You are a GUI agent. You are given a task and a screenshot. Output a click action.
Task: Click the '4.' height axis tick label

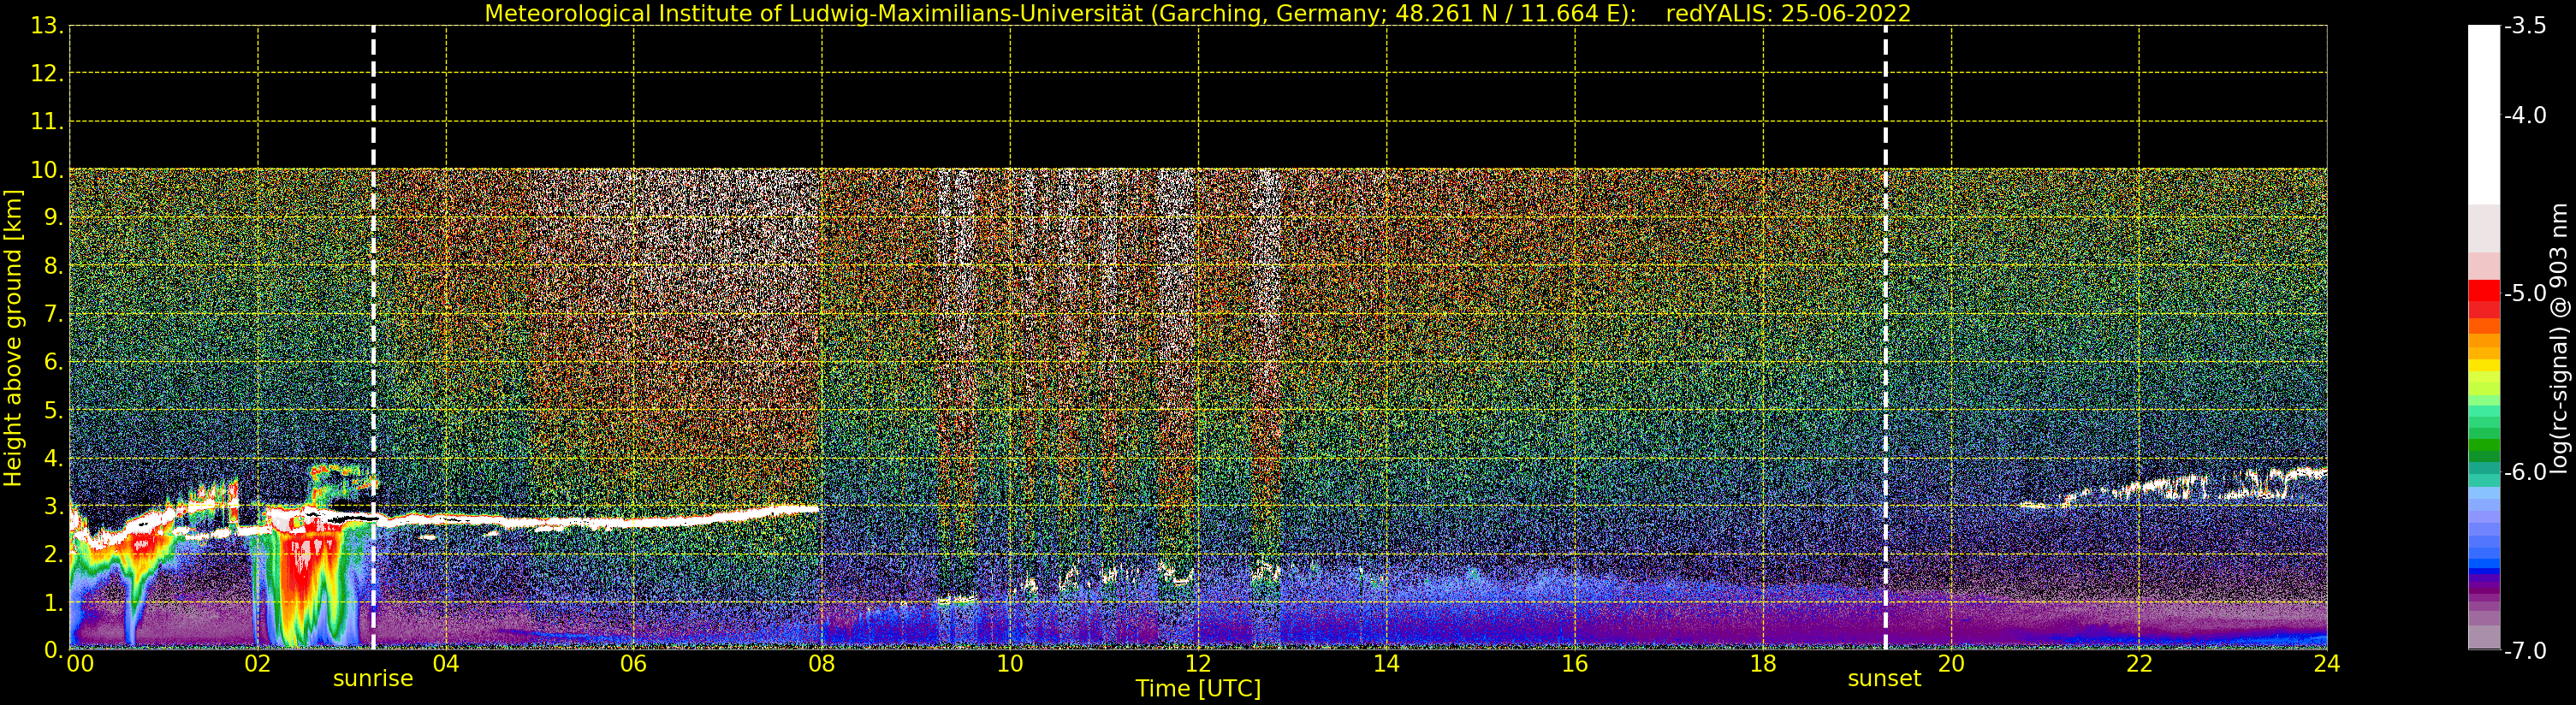click(x=53, y=458)
